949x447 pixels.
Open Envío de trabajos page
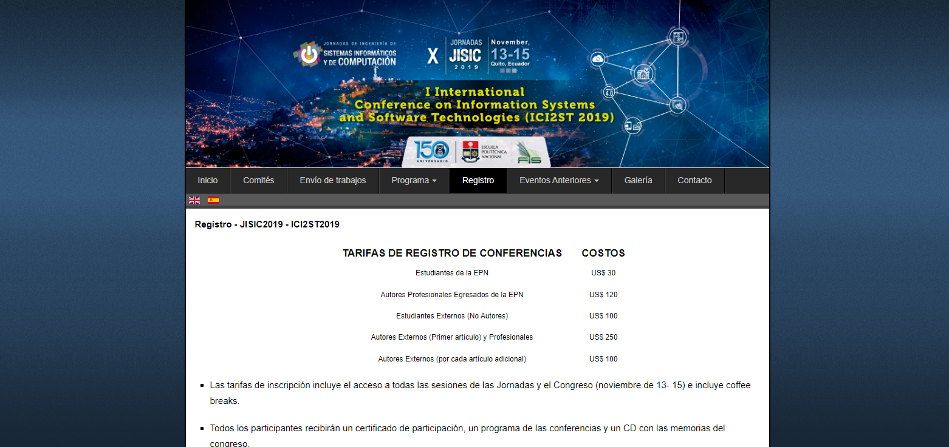click(x=332, y=180)
